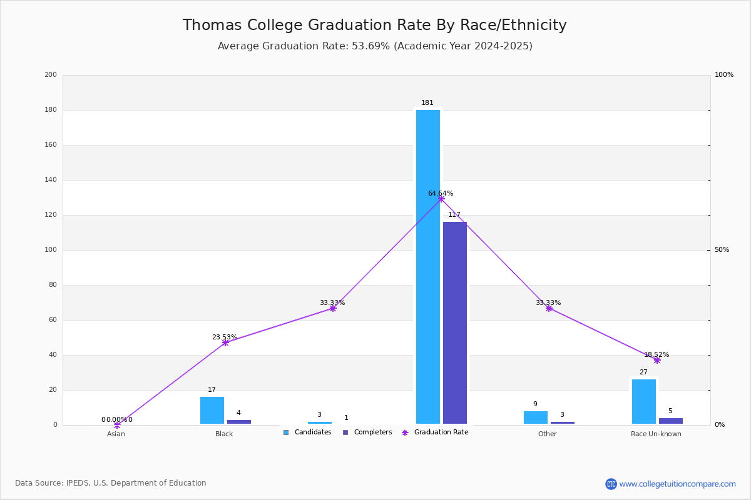Click the 23.53% graduation rate marker for Black
The width and height of the screenshot is (751, 500).
pyautogui.click(x=225, y=342)
